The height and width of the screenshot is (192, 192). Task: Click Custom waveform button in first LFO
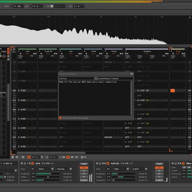[84, 180]
